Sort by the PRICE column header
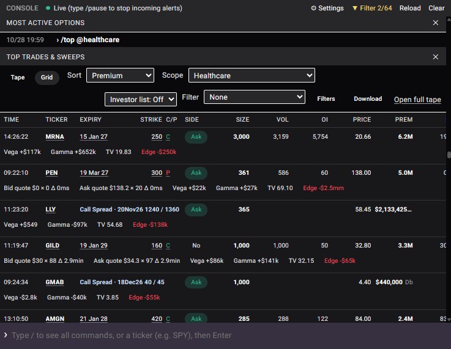The height and width of the screenshot is (349, 451). click(x=362, y=120)
